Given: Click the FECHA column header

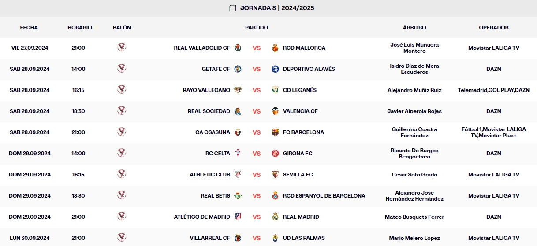Looking at the screenshot, I should [x=29, y=27].
